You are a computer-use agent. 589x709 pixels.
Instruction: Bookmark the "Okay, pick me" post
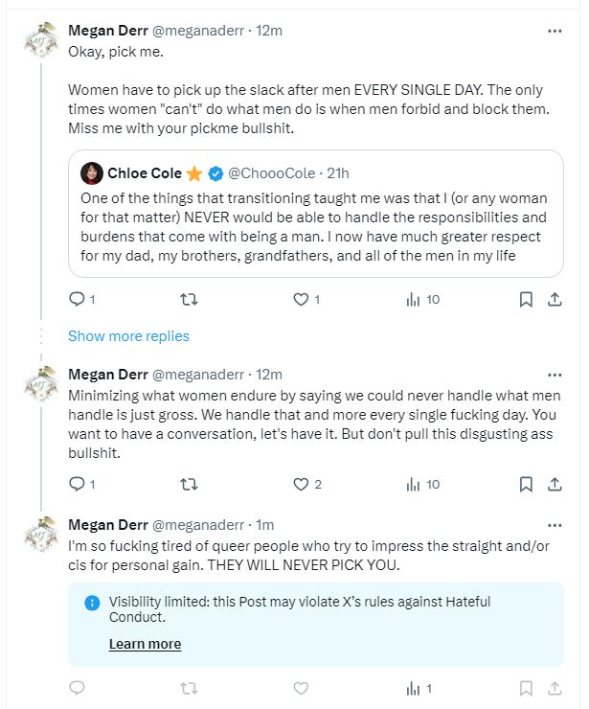(x=525, y=300)
